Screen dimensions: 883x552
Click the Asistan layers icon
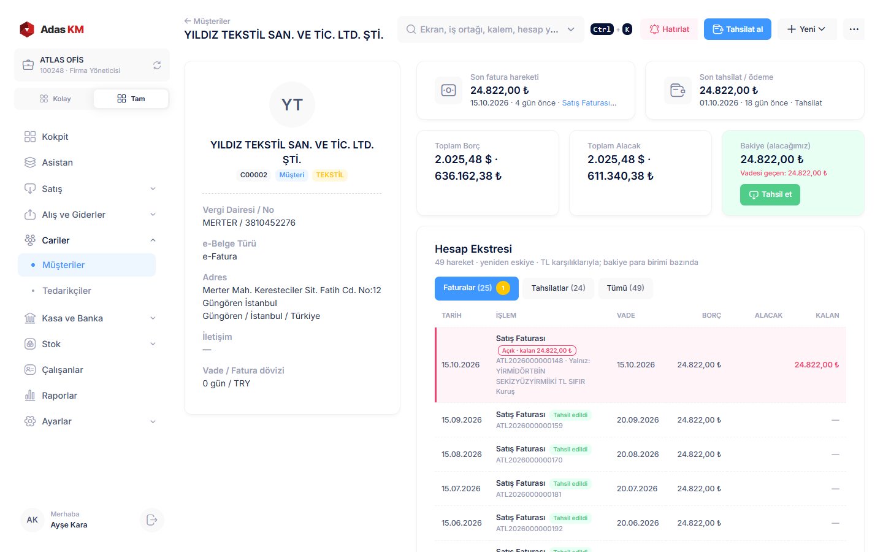[30, 163]
